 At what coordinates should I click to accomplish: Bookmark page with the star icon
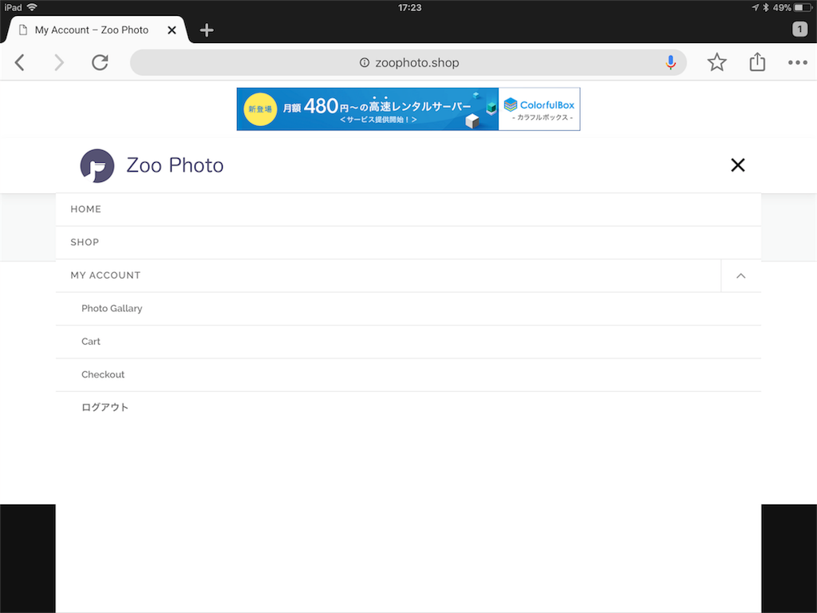click(x=717, y=62)
